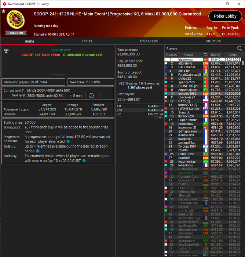Click the Next payout value 29th - €894.97
This screenshot has height=257, width=245.
pyautogui.click(x=129, y=99)
